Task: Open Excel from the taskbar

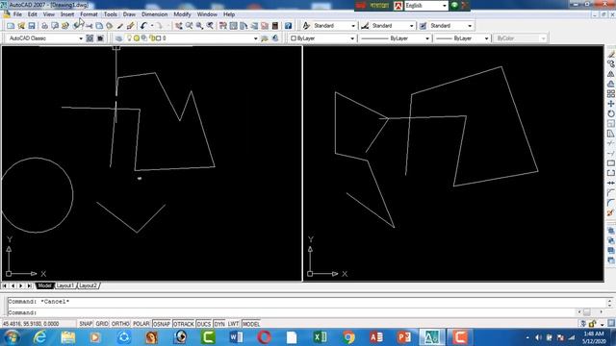Action: click(321, 337)
